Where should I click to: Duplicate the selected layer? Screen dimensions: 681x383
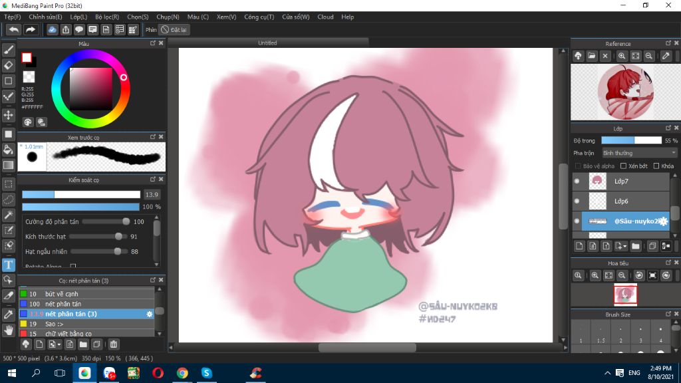(652, 246)
